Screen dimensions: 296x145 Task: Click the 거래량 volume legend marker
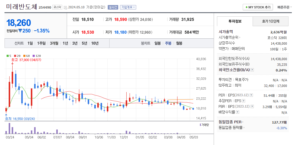[x=200, y=124]
